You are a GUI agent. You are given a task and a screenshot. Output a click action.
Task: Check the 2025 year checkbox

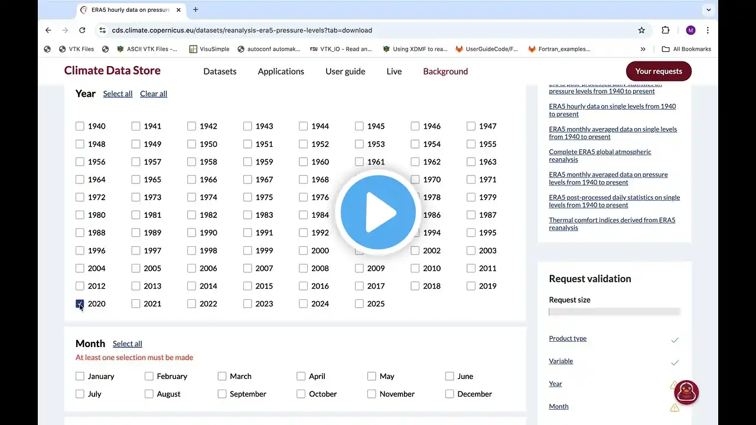coord(359,304)
